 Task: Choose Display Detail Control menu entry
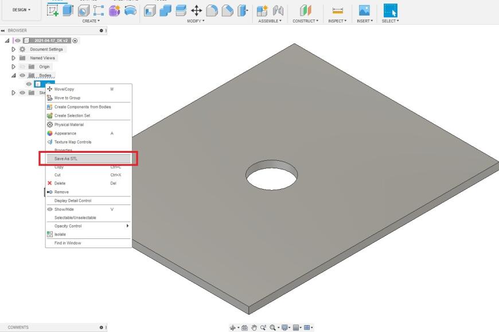88,200
